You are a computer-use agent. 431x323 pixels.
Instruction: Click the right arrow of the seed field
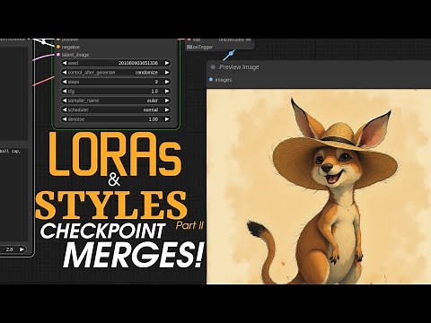[x=167, y=63]
